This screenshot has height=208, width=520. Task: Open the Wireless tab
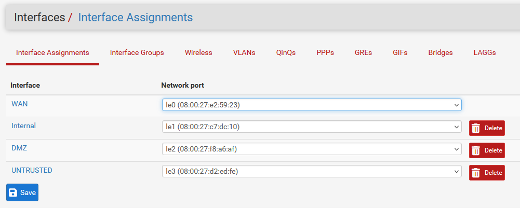[x=198, y=53]
